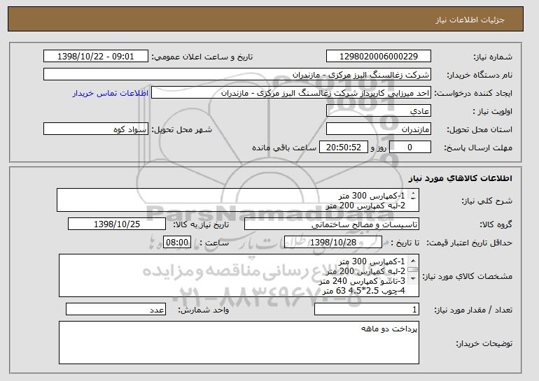This screenshot has height=381, width=539.
Task: Click the line 3-تاشو کمپارس 240 متر
Action: click(x=363, y=281)
